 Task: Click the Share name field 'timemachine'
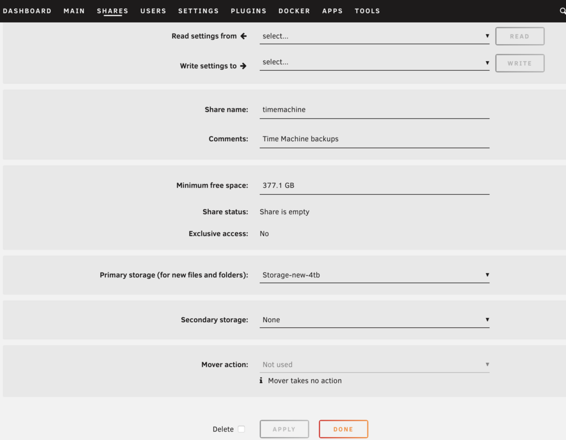coord(374,110)
